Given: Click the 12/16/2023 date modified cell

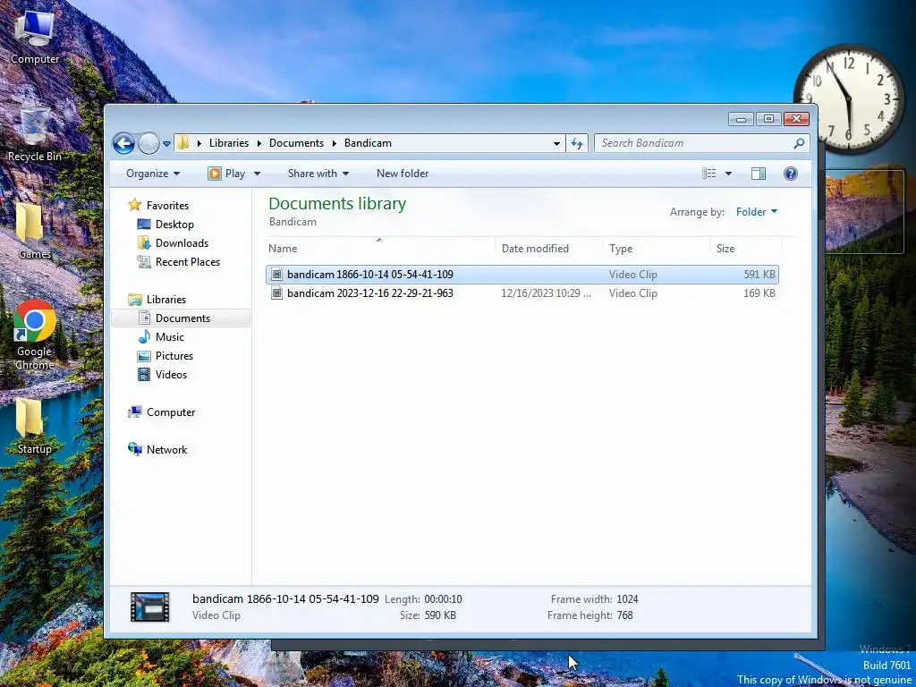Looking at the screenshot, I should pyautogui.click(x=546, y=293).
